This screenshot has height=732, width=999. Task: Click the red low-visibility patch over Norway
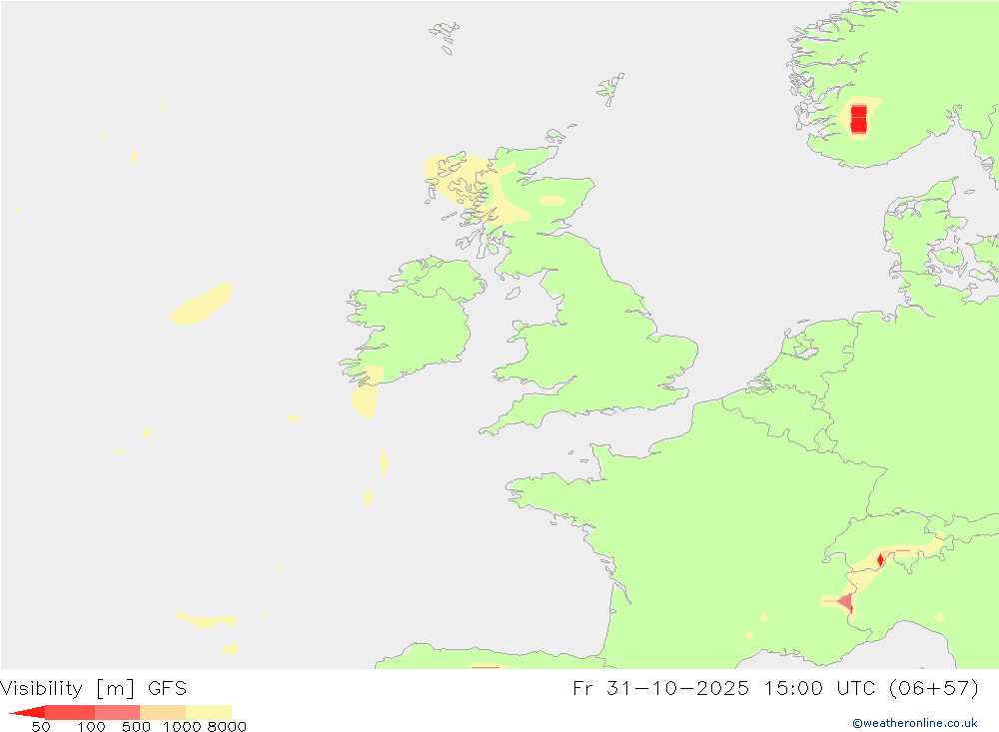click(x=859, y=119)
